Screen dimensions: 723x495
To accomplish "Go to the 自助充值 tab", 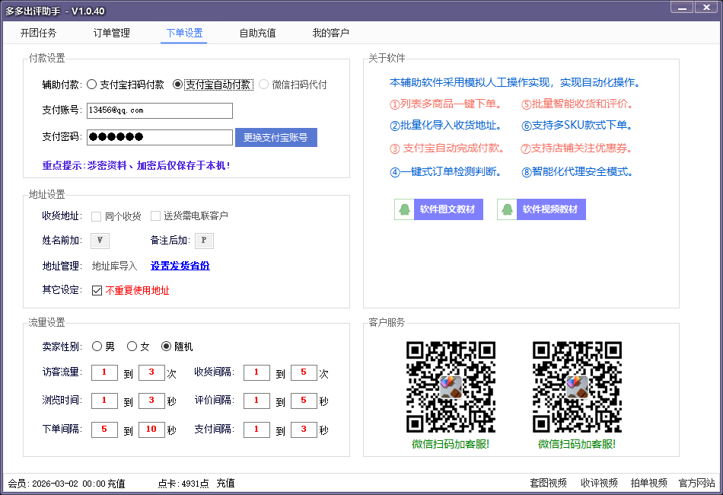I will (x=258, y=34).
